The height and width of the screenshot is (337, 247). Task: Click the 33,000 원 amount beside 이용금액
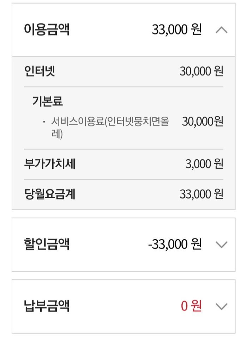tap(177, 30)
